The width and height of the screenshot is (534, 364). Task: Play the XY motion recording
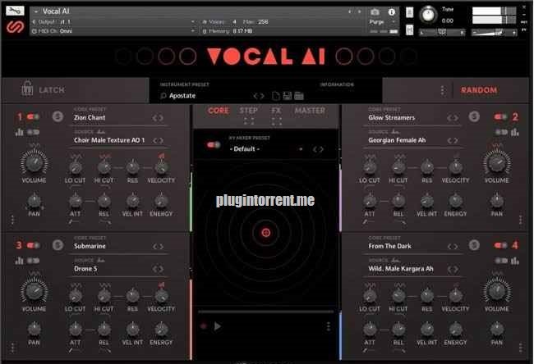tap(217, 326)
